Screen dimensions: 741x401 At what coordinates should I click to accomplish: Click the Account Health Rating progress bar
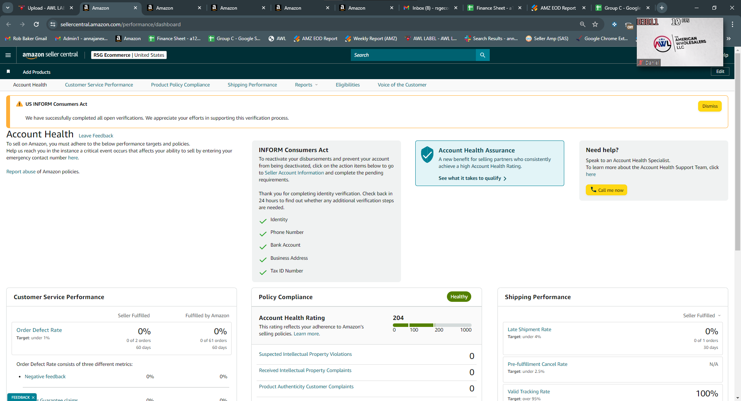click(x=432, y=325)
